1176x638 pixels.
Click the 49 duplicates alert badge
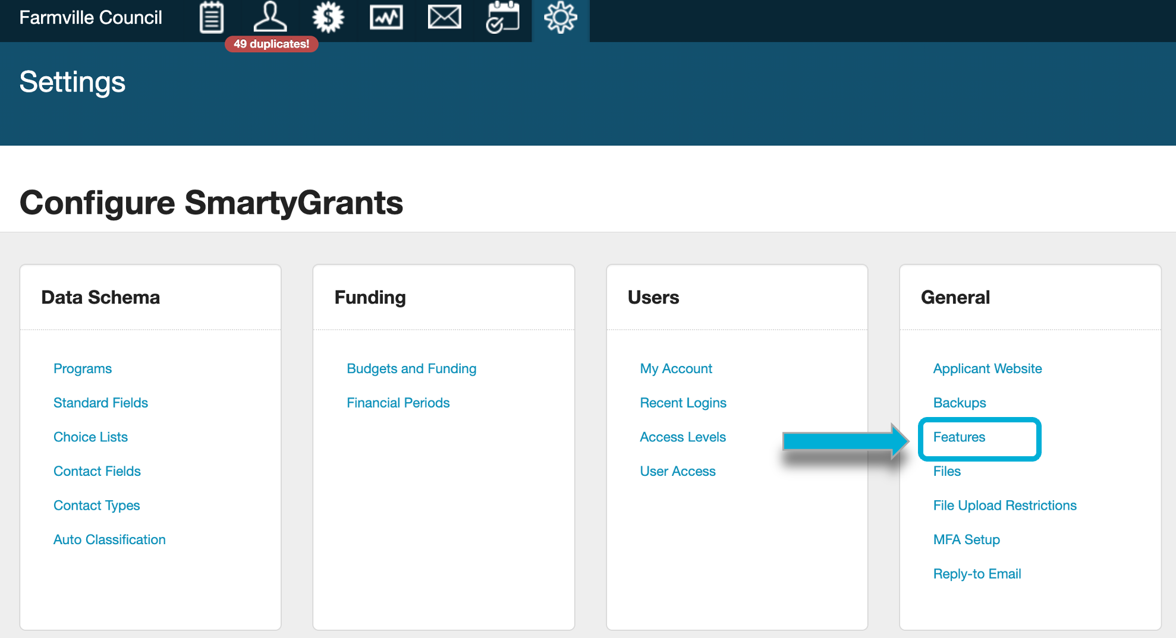(x=271, y=44)
